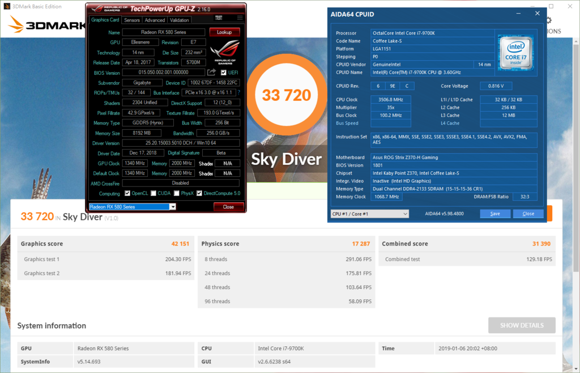Click the Graphics score value 42 151
The image size is (580, 373).
point(180,244)
